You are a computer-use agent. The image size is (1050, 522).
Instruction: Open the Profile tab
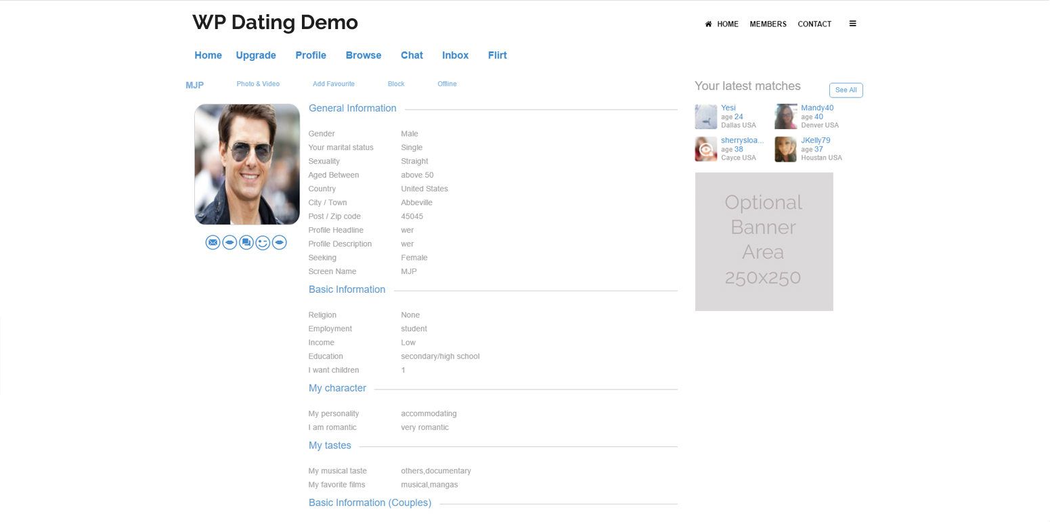pos(311,55)
